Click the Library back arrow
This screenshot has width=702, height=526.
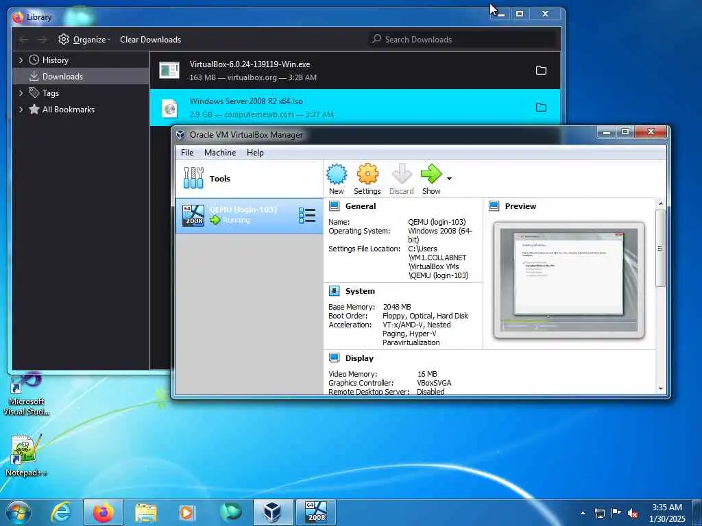(x=24, y=40)
